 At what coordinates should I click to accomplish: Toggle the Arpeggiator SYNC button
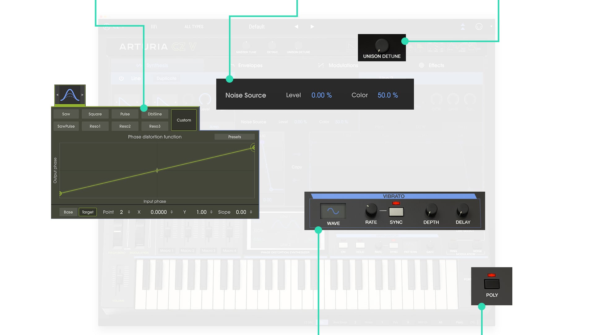(x=394, y=245)
